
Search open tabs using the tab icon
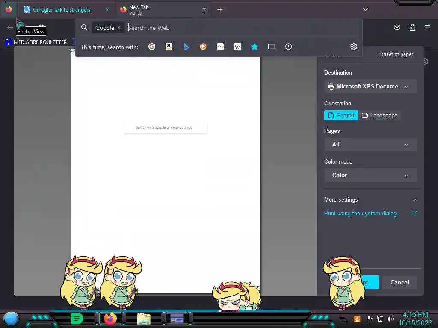[x=272, y=47]
